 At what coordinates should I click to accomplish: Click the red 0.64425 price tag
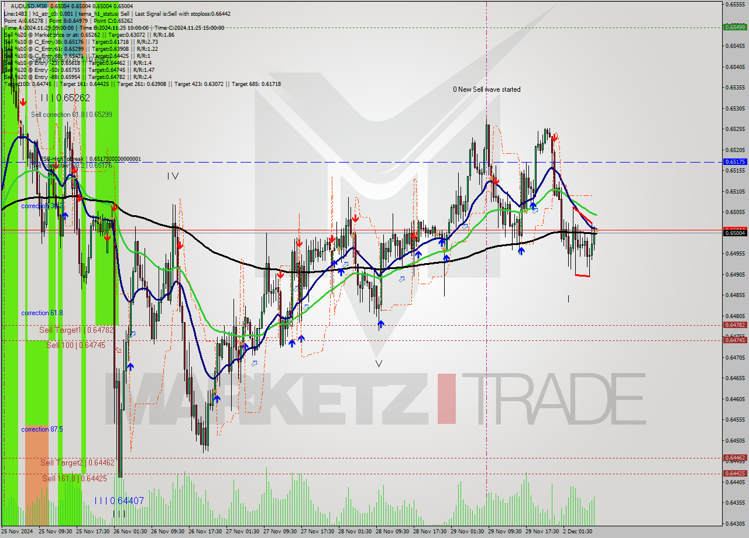[735, 473]
